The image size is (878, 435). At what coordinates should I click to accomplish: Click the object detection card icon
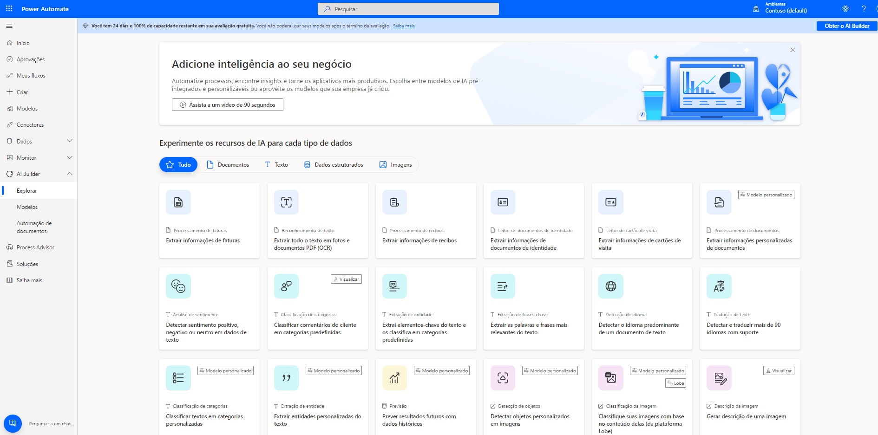pos(503,377)
